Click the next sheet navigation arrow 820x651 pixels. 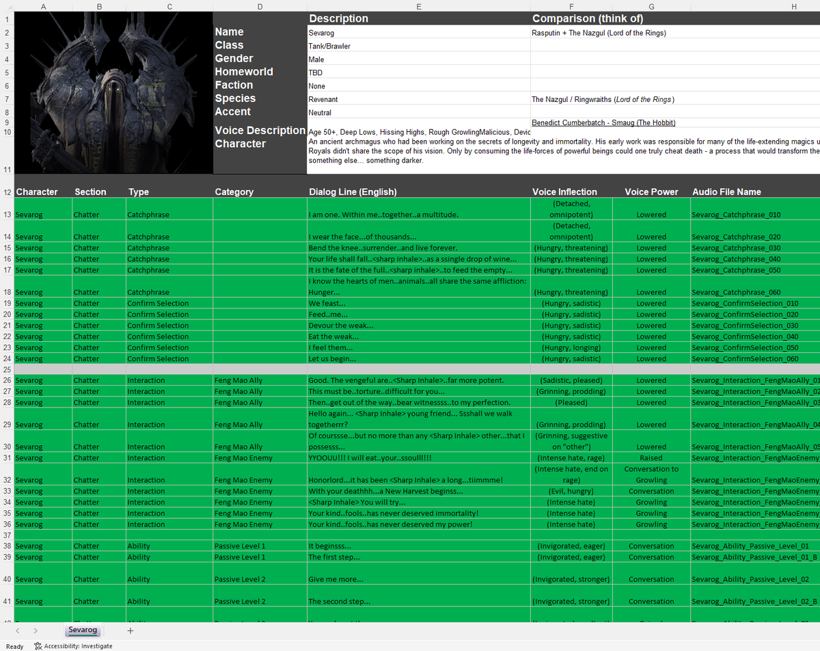point(35,630)
